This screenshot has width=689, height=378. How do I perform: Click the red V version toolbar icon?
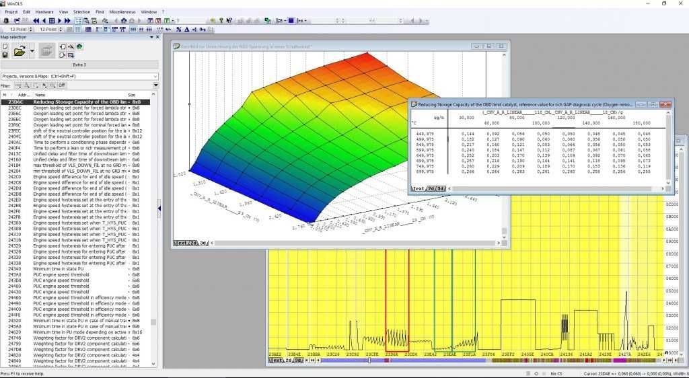(159, 21)
